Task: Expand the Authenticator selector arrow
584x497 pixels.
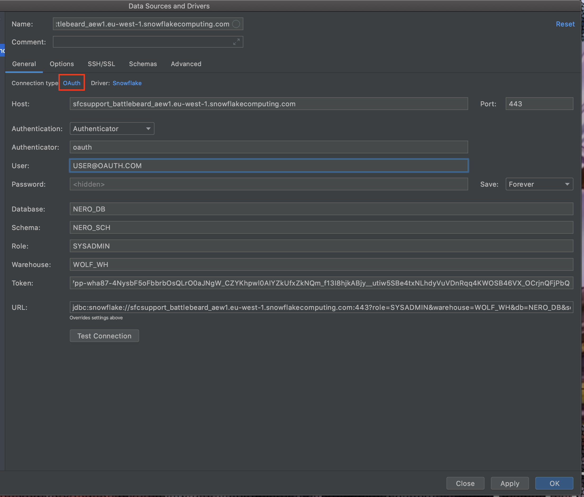Action: tap(148, 128)
